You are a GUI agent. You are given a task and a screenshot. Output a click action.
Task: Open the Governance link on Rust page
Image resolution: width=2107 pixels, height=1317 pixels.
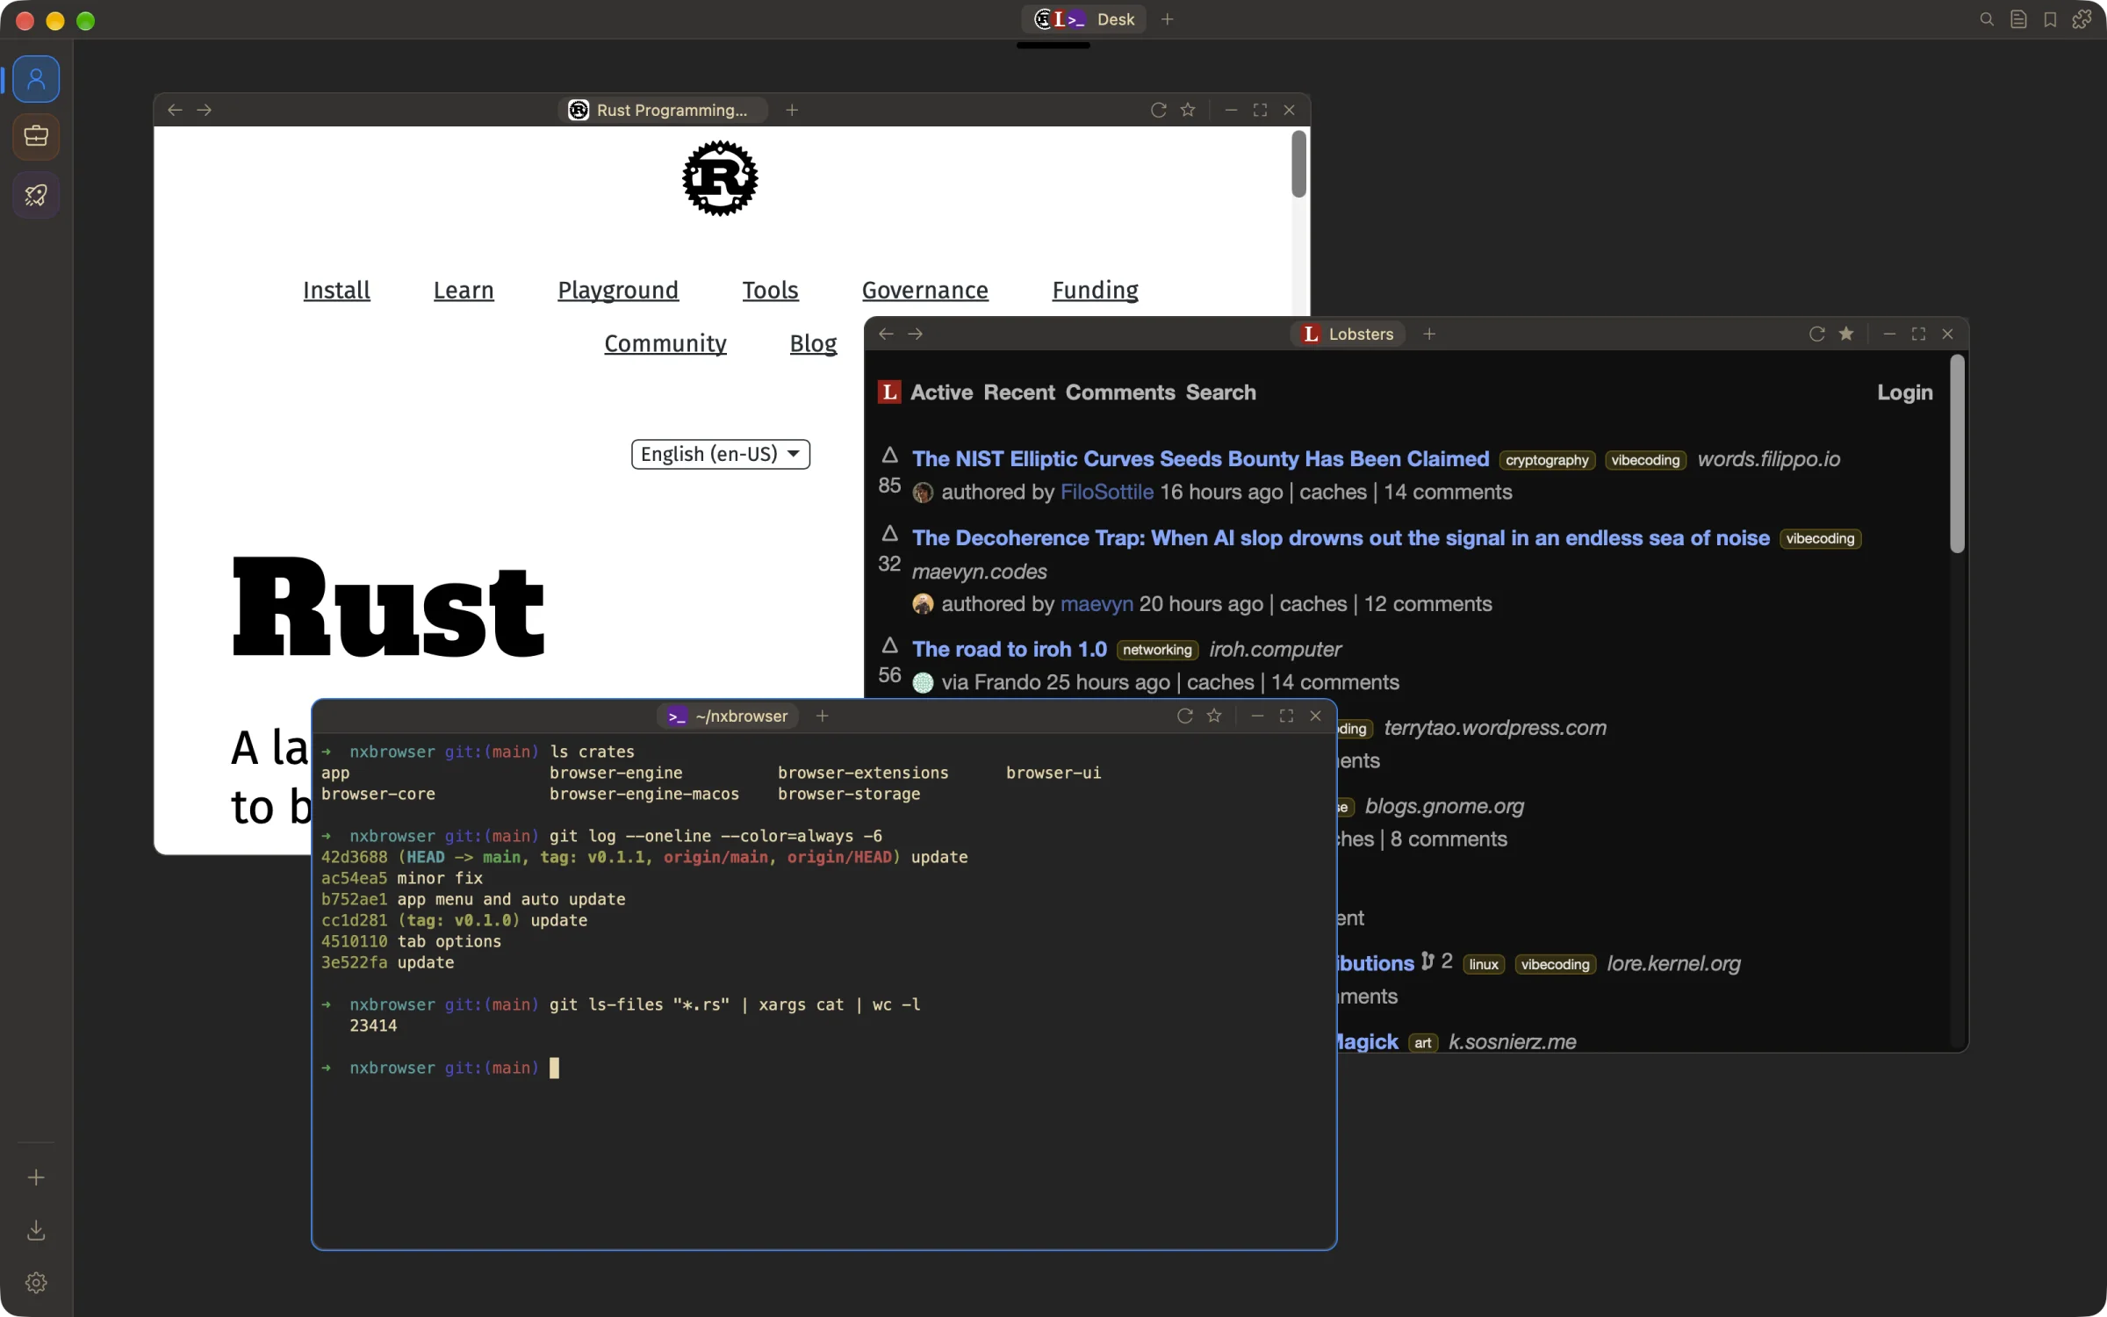coord(924,290)
